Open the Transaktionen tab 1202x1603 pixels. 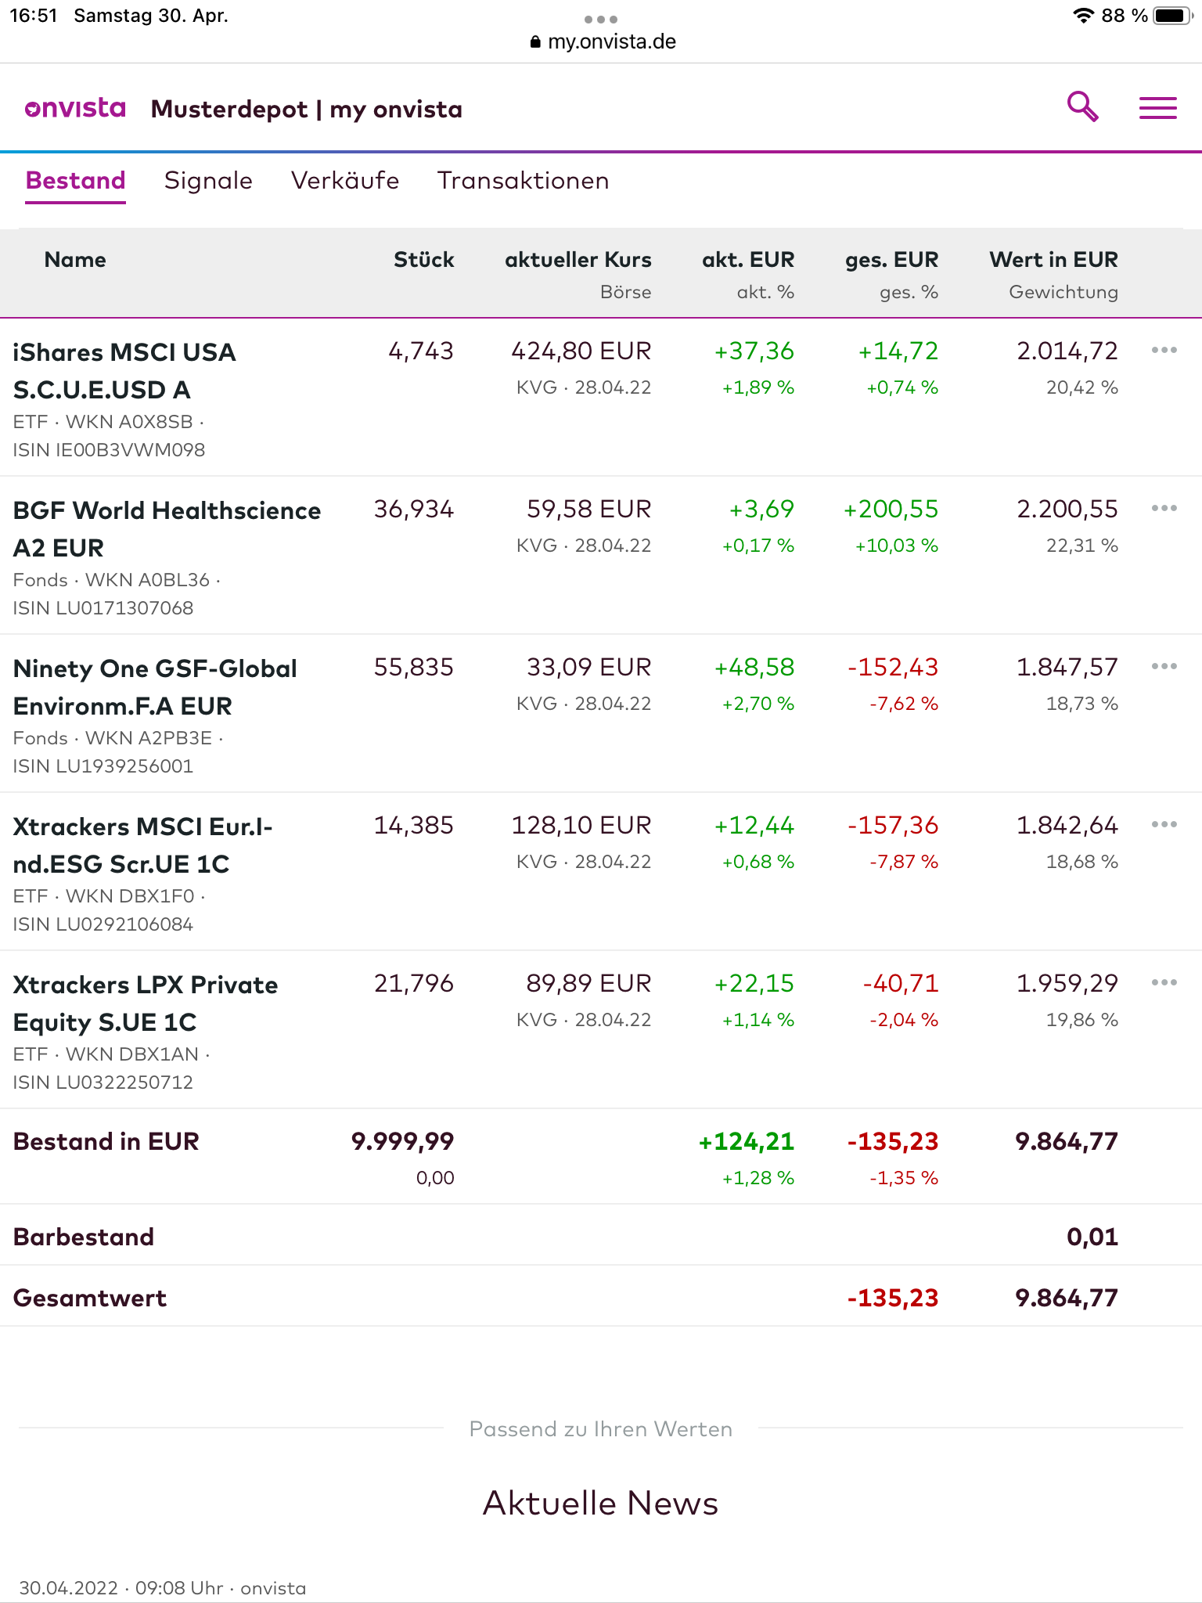coord(523,181)
